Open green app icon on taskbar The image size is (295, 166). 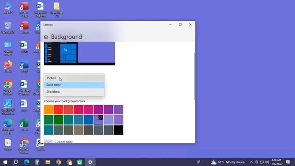click(x=80, y=162)
